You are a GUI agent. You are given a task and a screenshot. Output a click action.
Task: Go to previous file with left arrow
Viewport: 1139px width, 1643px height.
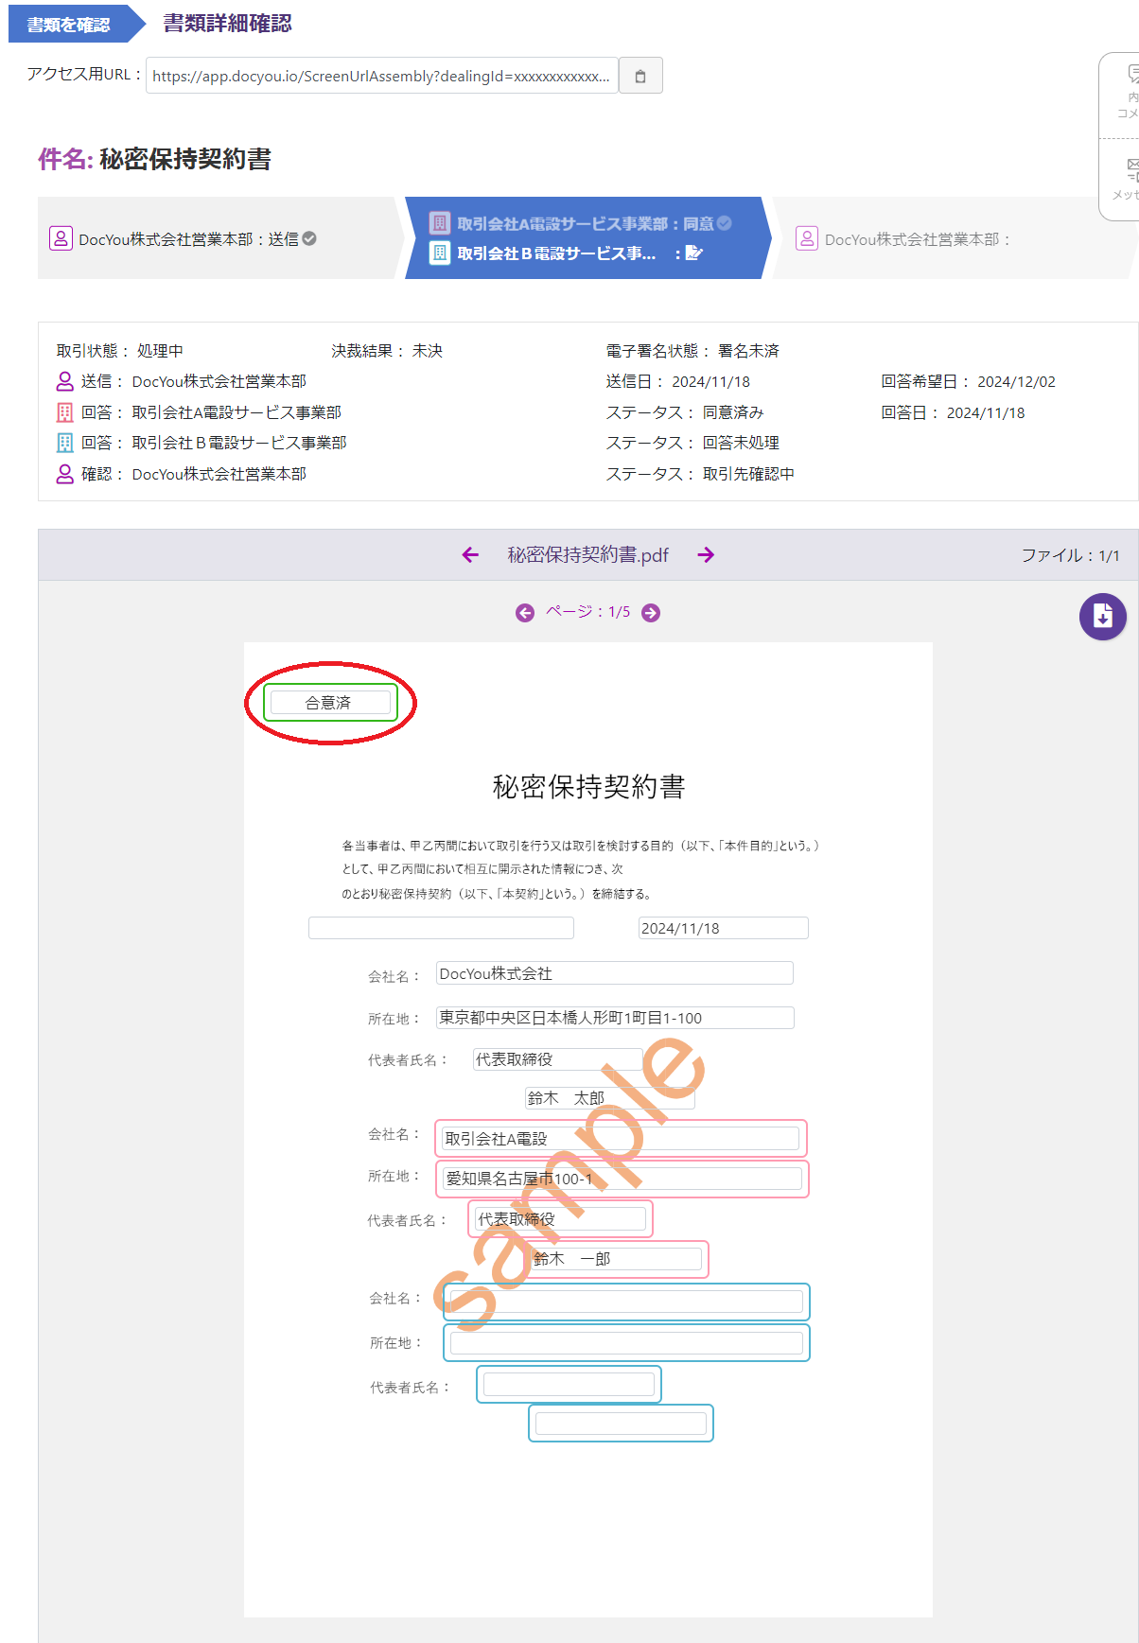tap(470, 555)
